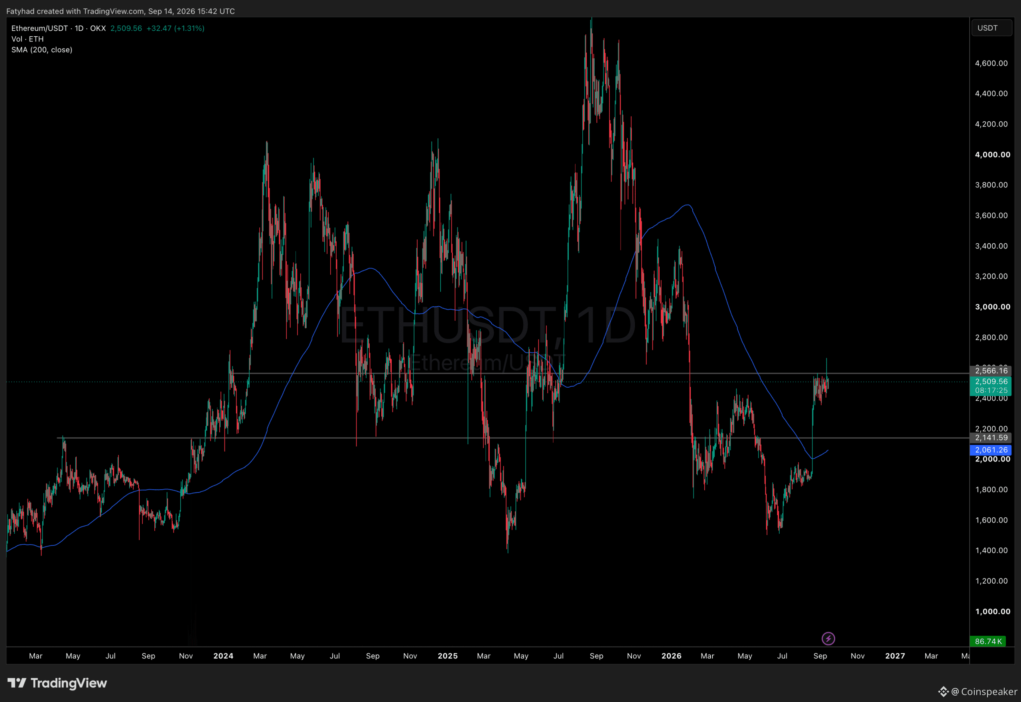Select the Vol · ETH indicator legend
The image size is (1021, 702).
click(x=27, y=39)
